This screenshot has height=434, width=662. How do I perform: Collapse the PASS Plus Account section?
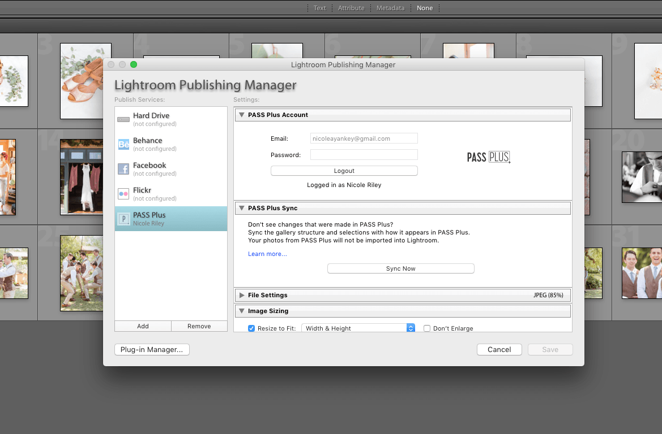241,115
